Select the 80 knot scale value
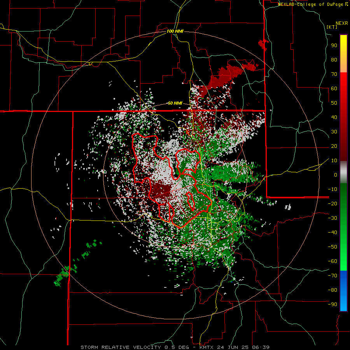The height and width of the screenshot is (350, 350). (x=334, y=60)
